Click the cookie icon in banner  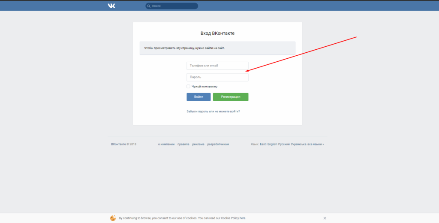coord(113,218)
